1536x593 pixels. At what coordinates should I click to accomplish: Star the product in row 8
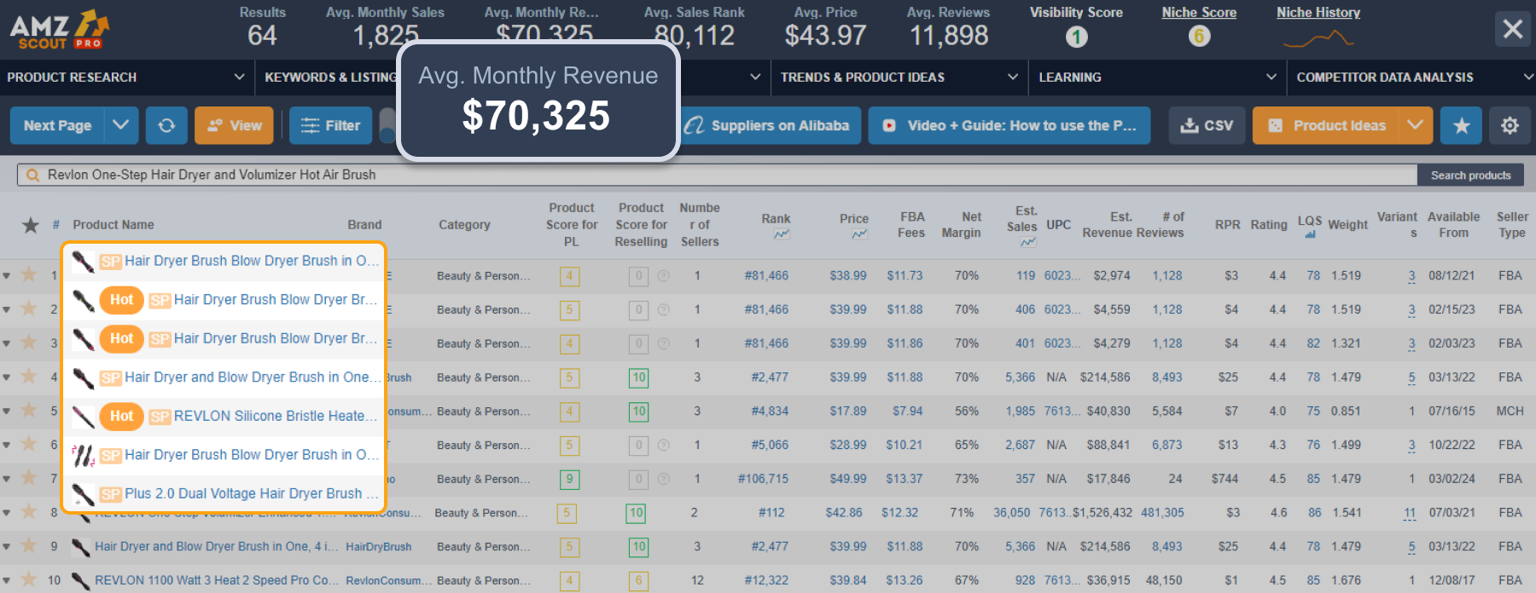click(x=29, y=511)
